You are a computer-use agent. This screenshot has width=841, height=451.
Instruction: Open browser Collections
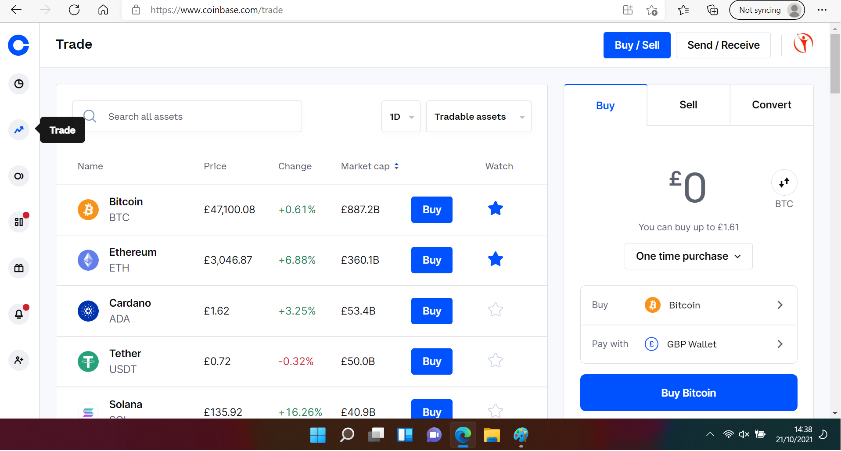pos(712,10)
